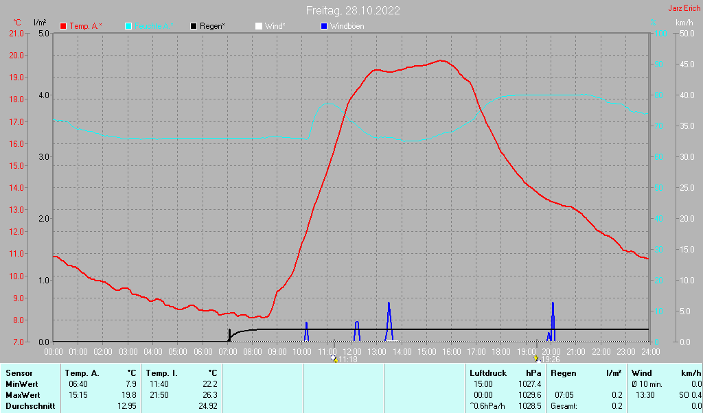Click the '1028.5' average pressure value

coord(530,406)
